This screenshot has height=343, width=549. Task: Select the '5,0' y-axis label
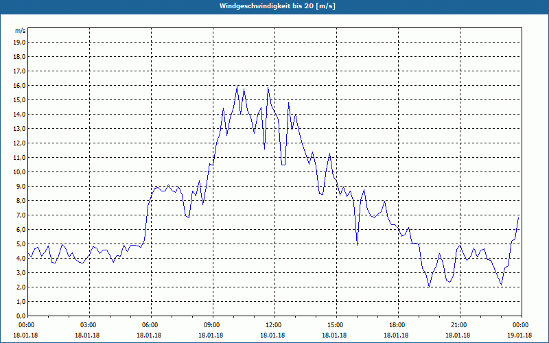coord(21,244)
